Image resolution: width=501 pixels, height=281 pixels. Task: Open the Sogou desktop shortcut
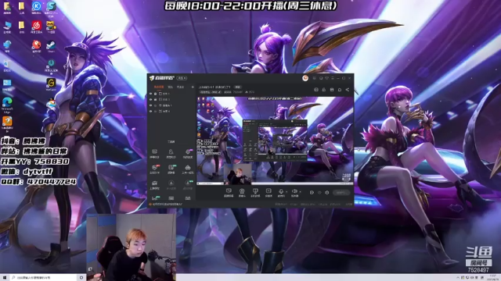(x=51, y=9)
